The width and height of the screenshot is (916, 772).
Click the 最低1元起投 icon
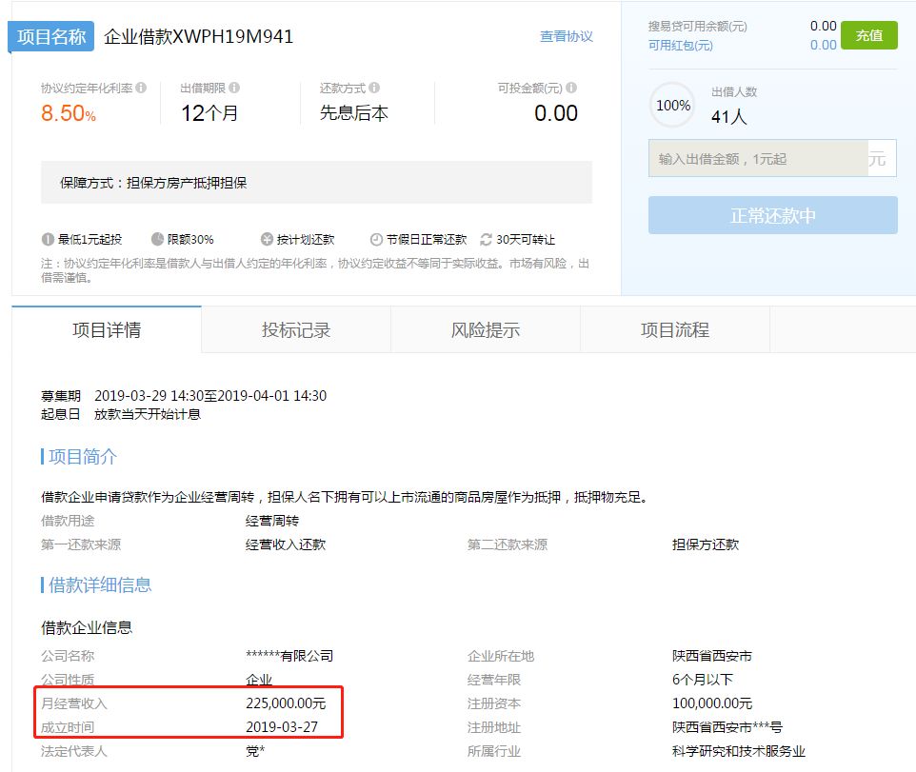point(48,240)
